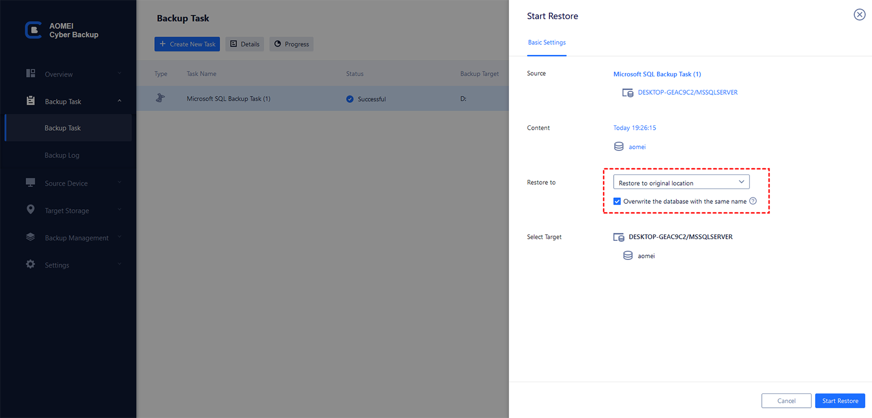
Task: Click the Start Restore button
Action: pyautogui.click(x=840, y=401)
